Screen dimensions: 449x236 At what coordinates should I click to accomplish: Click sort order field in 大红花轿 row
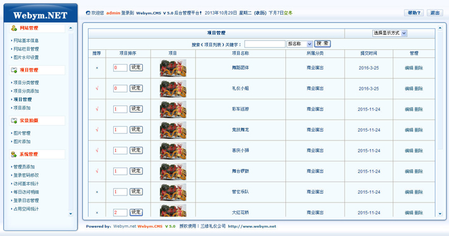tap(120, 213)
